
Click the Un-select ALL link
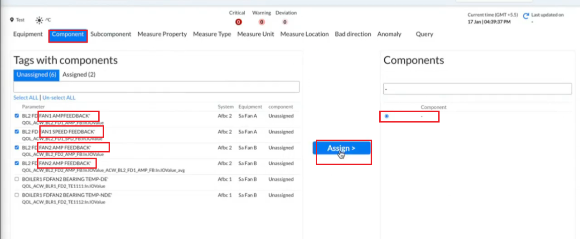(59, 98)
